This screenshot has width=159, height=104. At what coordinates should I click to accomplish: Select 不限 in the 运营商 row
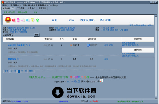pos(58,30)
